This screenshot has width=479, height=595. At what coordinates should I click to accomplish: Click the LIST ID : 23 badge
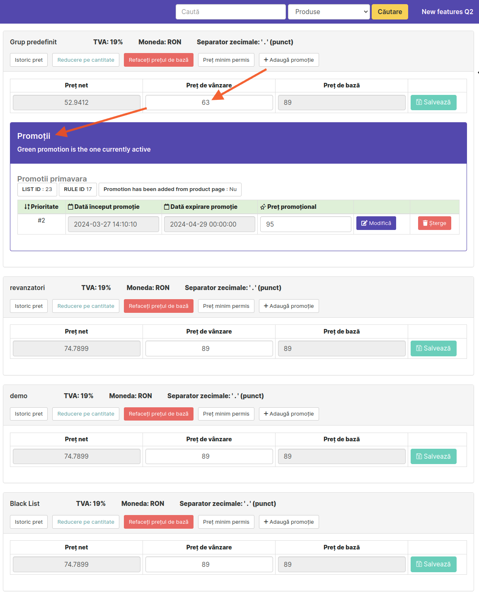tap(37, 189)
